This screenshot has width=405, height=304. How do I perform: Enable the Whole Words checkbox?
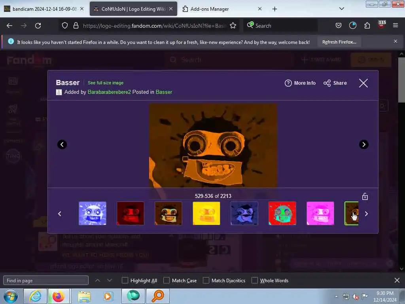pos(255,280)
